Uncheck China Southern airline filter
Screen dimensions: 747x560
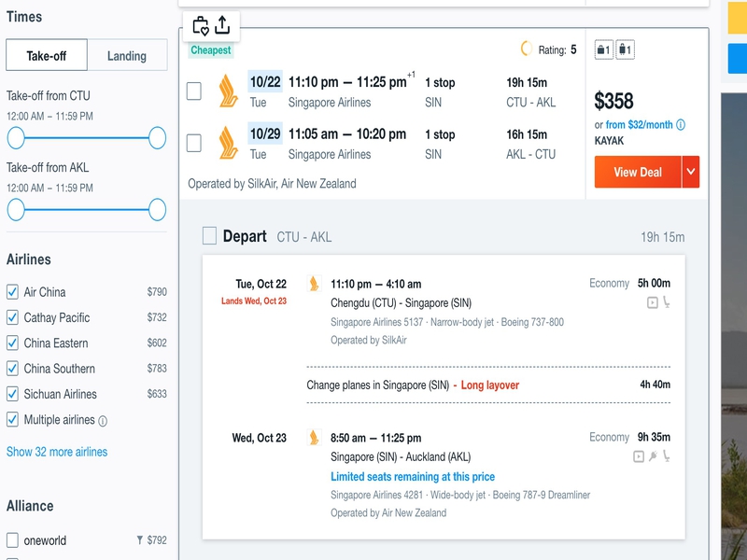point(12,369)
